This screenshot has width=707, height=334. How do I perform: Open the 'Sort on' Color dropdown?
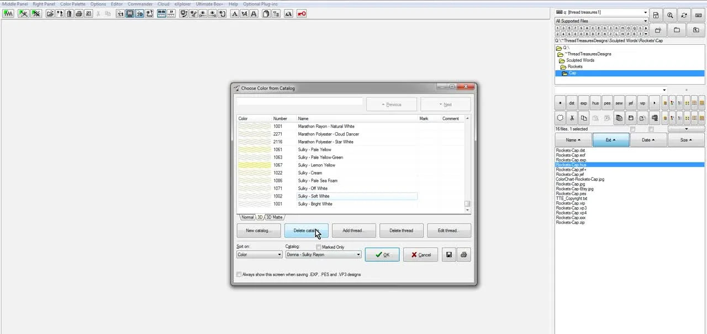pos(259,254)
